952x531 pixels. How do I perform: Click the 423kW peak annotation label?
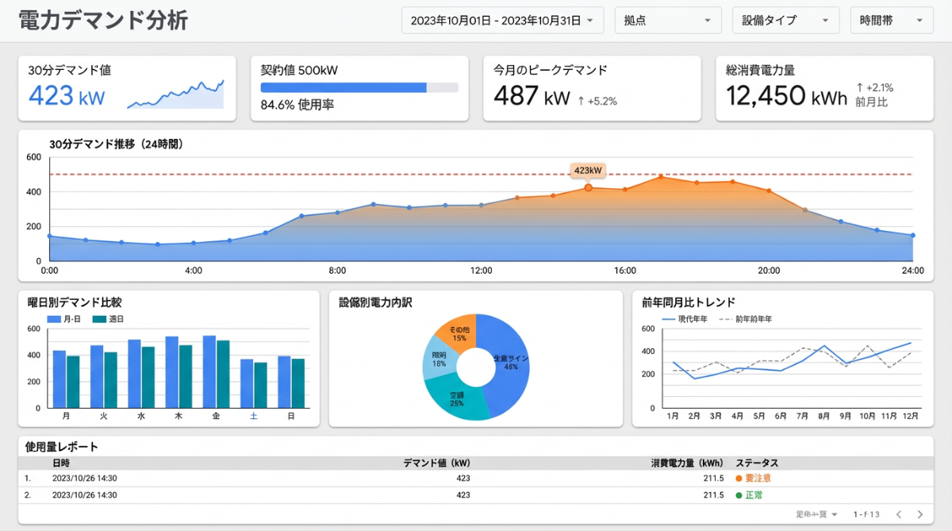click(x=587, y=171)
